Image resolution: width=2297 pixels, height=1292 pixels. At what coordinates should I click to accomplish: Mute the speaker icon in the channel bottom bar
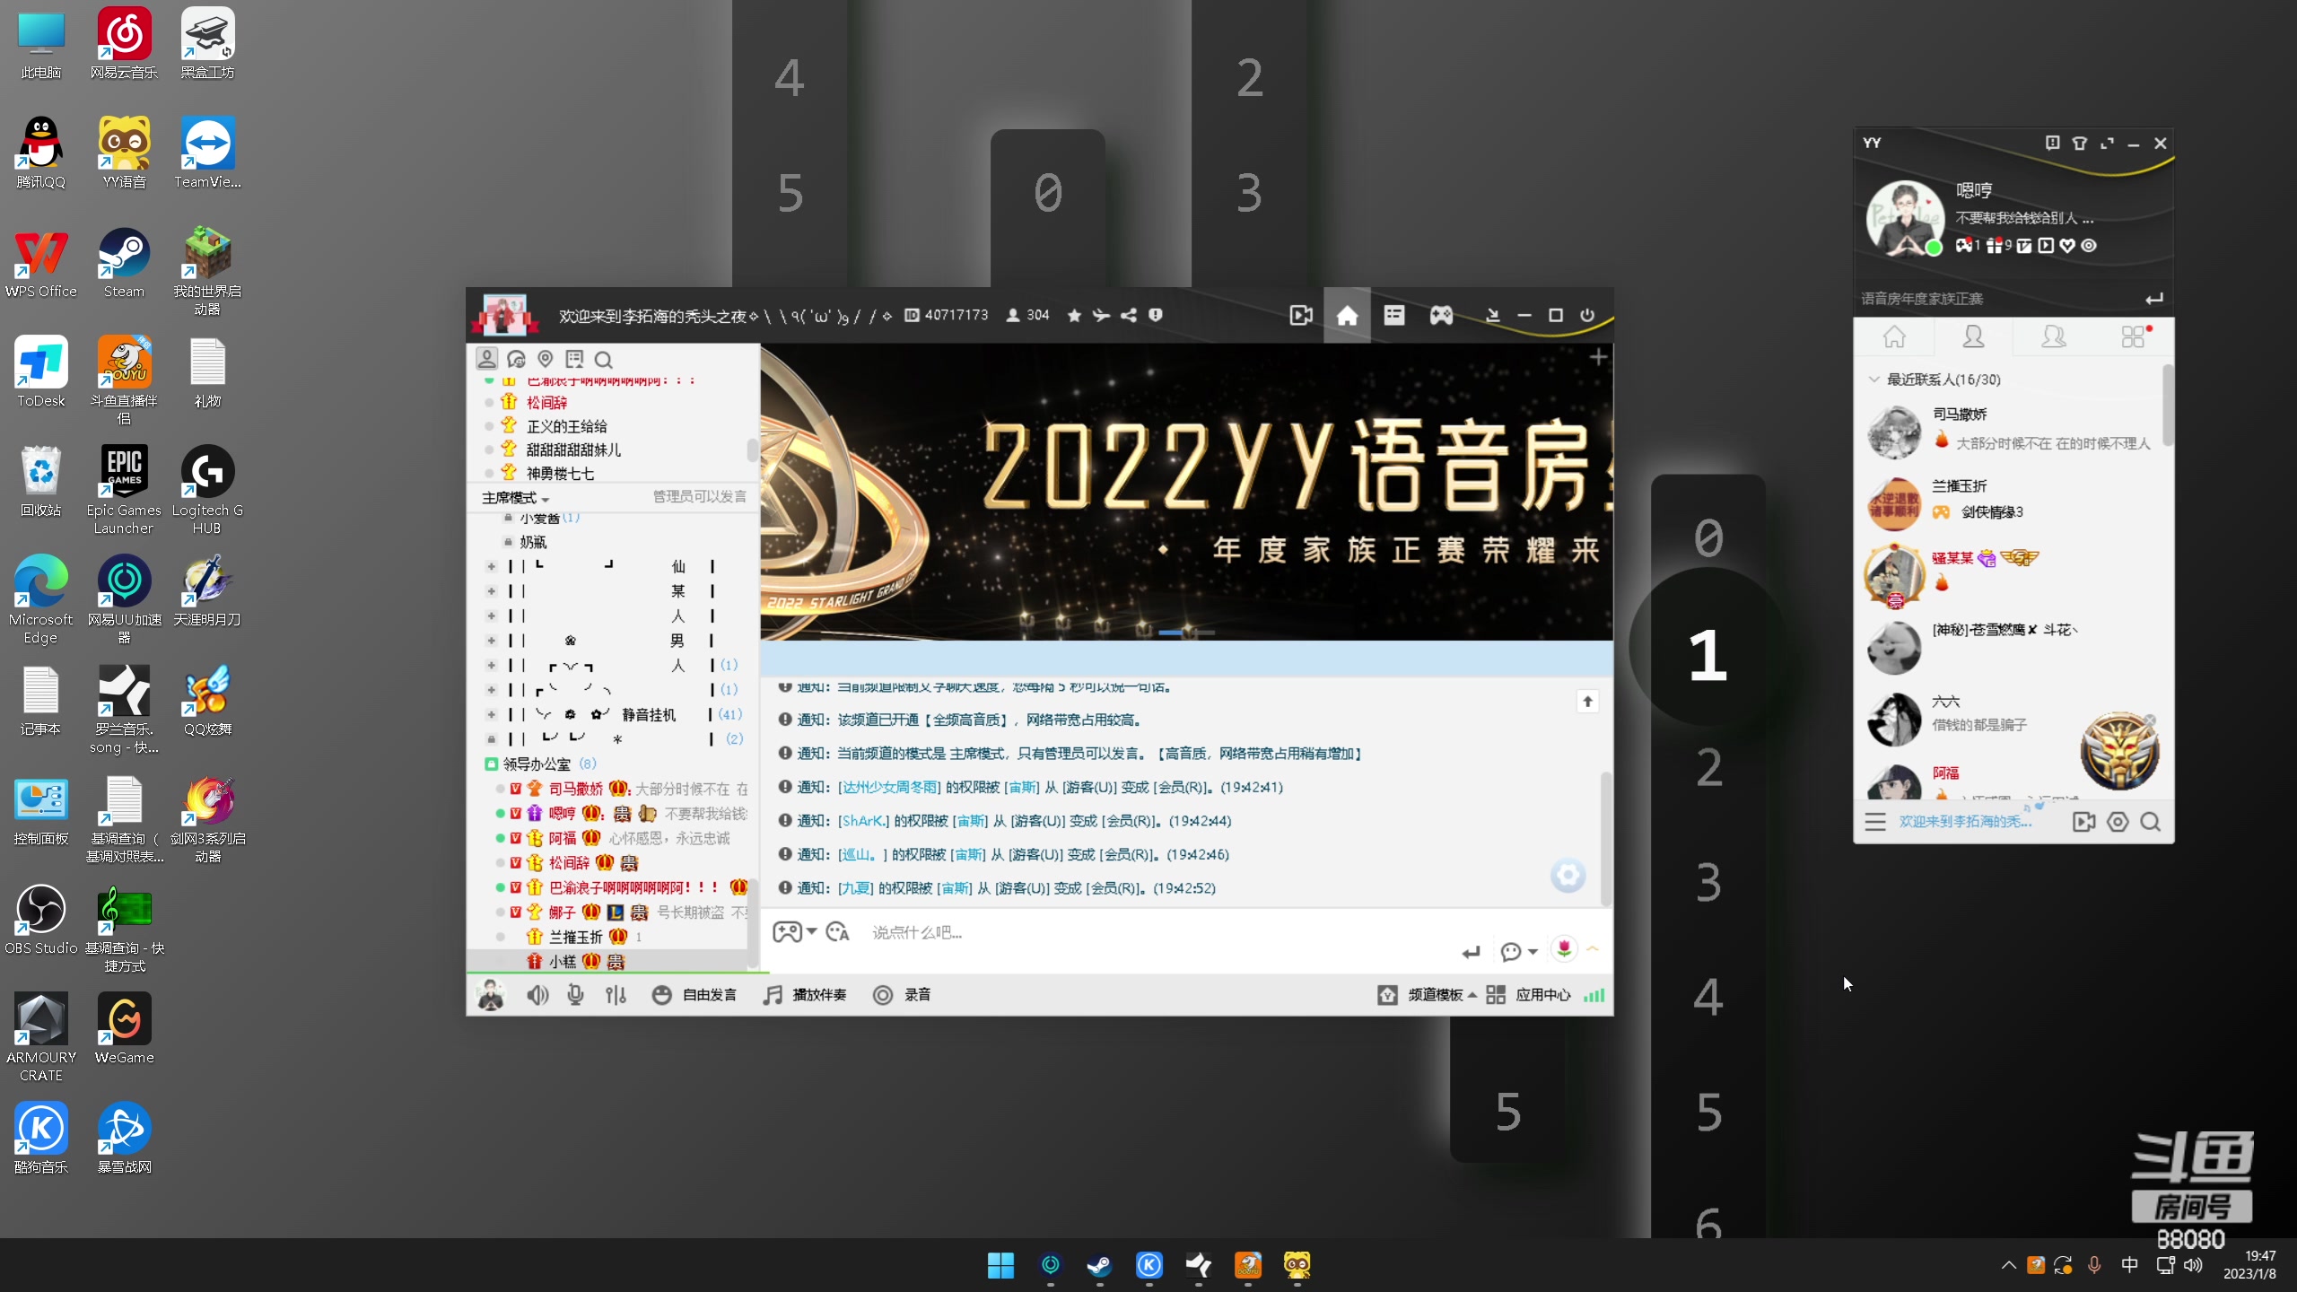pos(537,994)
